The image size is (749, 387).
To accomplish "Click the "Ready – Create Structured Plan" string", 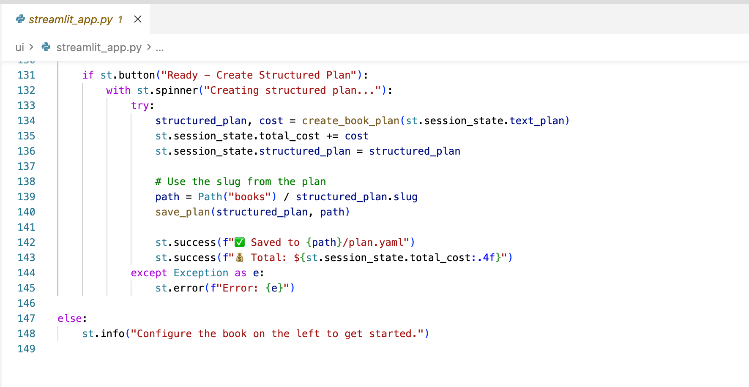I will (259, 75).
